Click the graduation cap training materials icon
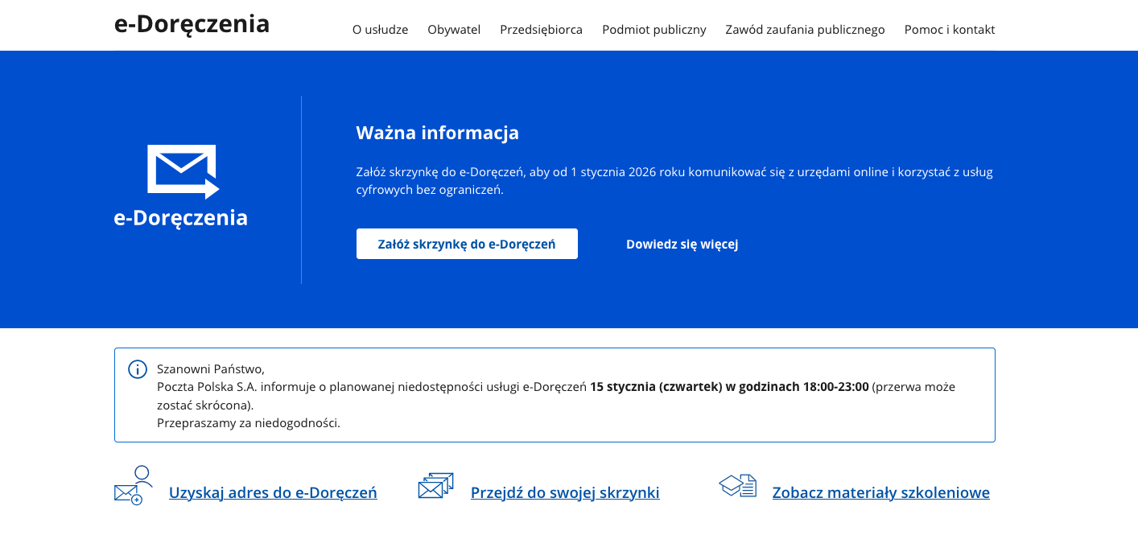Viewport: 1138px width, 539px height. point(737,485)
